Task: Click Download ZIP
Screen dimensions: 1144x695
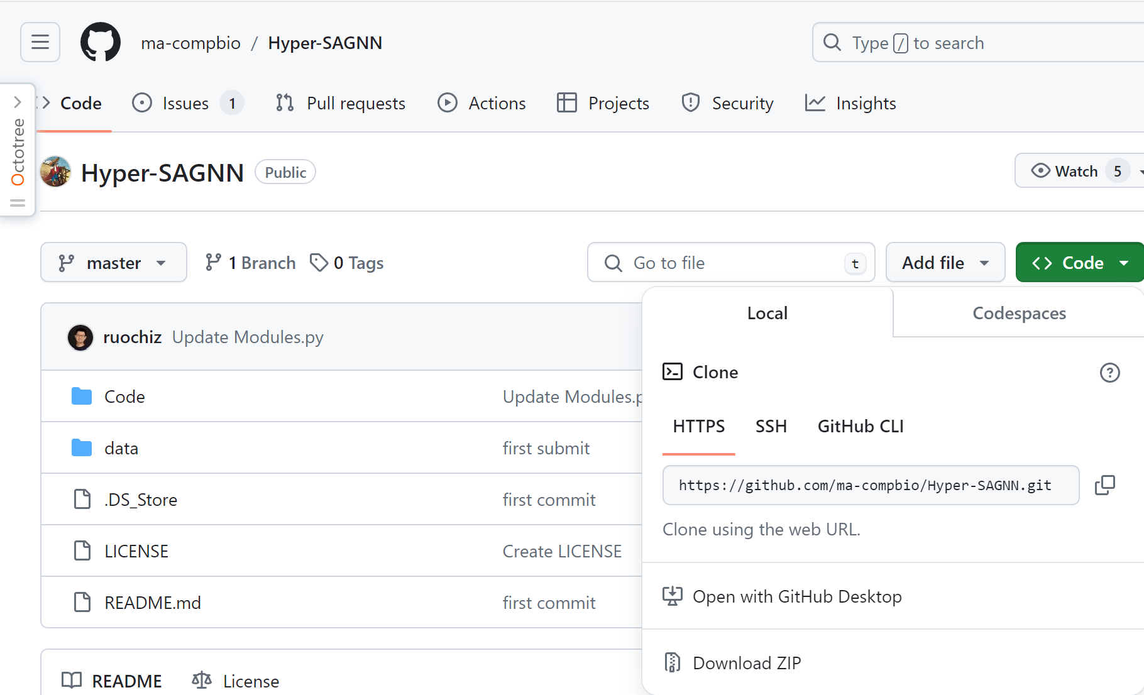Action: pyautogui.click(x=732, y=663)
